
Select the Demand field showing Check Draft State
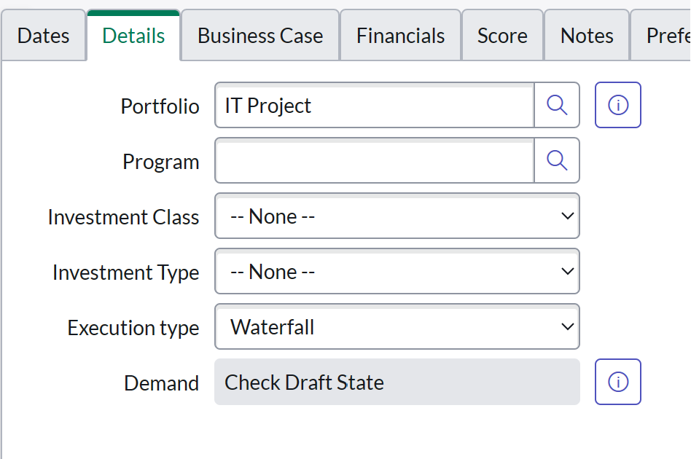pyautogui.click(x=397, y=382)
